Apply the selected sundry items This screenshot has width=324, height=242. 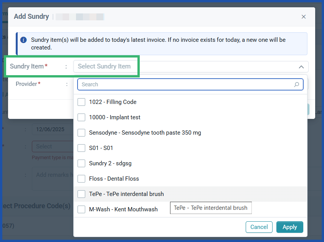pyautogui.click(x=289, y=227)
